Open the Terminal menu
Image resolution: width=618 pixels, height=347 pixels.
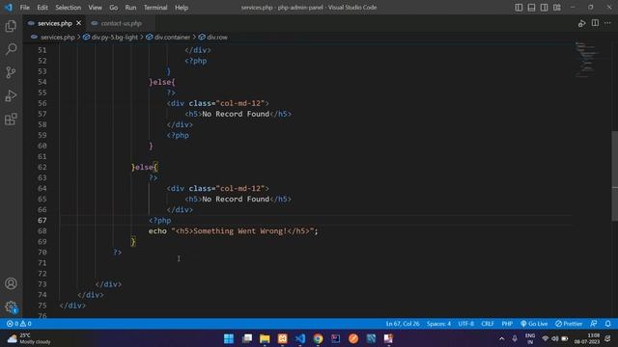pos(155,7)
